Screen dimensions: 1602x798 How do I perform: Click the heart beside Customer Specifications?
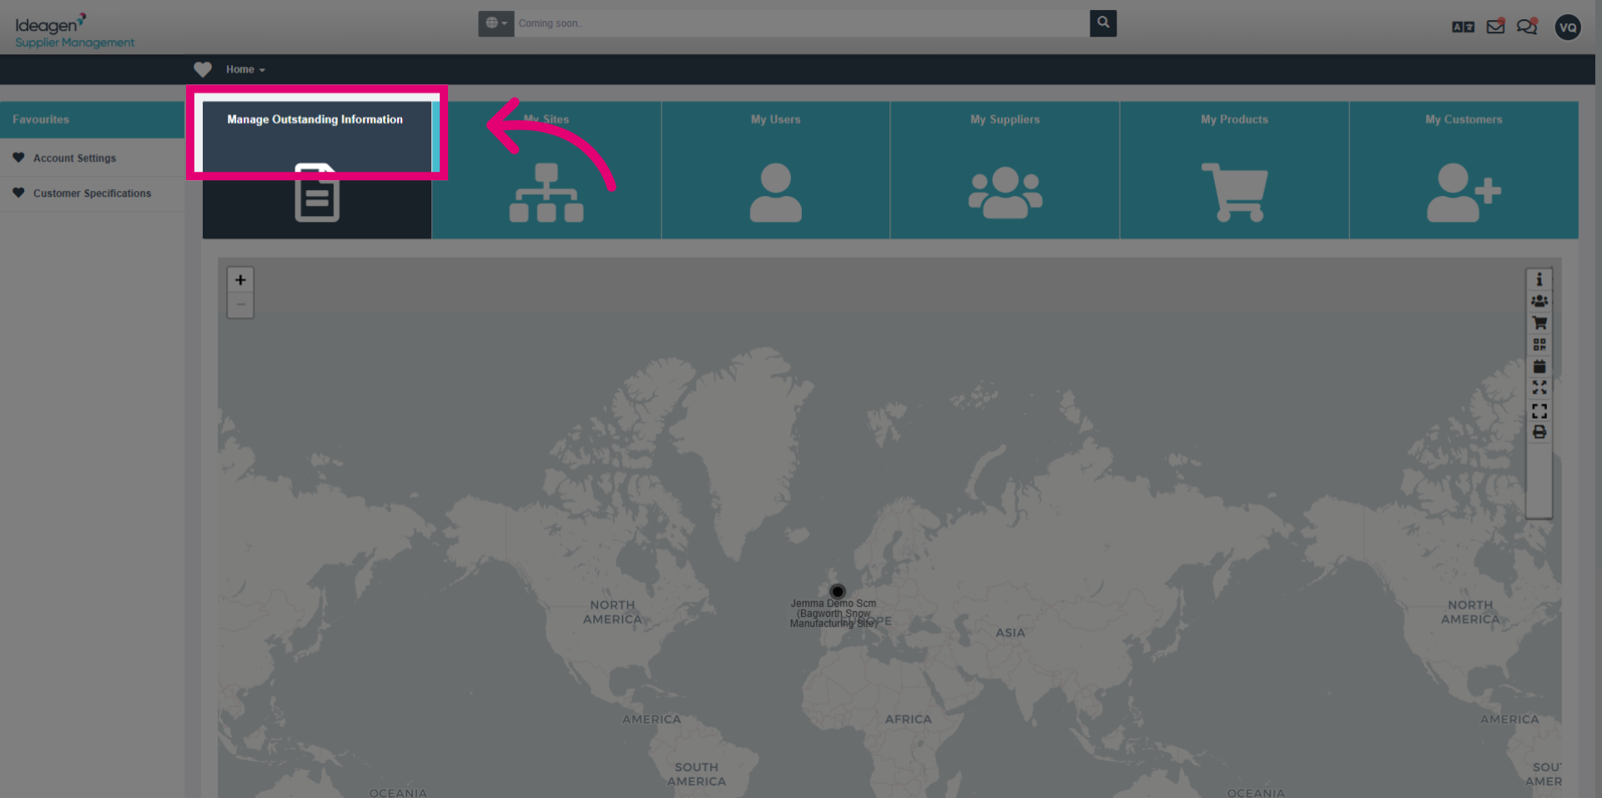tap(18, 193)
